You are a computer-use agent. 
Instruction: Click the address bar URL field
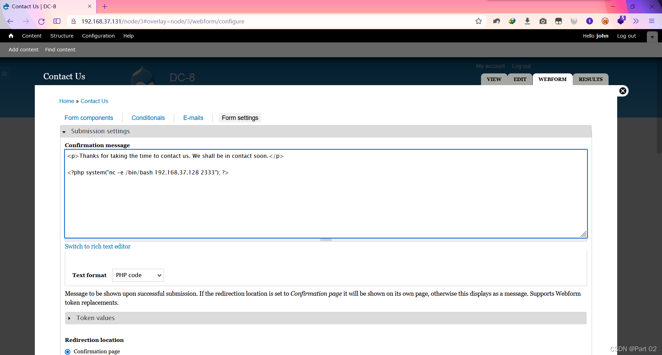pyautogui.click(x=276, y=21)
